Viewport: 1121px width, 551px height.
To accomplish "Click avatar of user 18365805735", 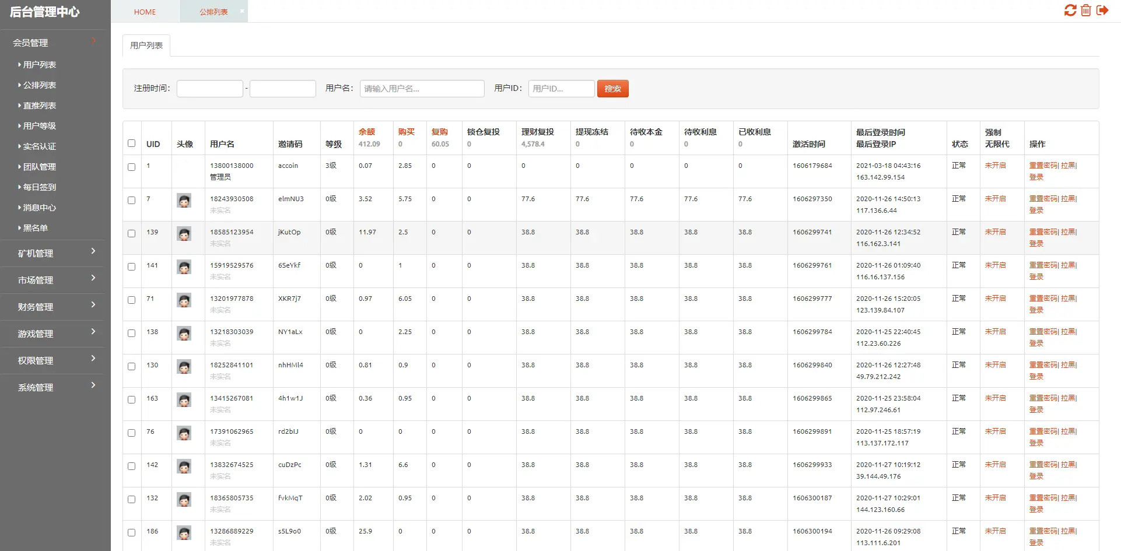I will click(184, 500).
